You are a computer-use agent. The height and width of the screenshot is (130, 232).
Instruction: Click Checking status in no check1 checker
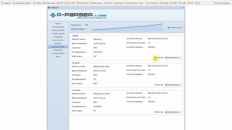(152, 102)
